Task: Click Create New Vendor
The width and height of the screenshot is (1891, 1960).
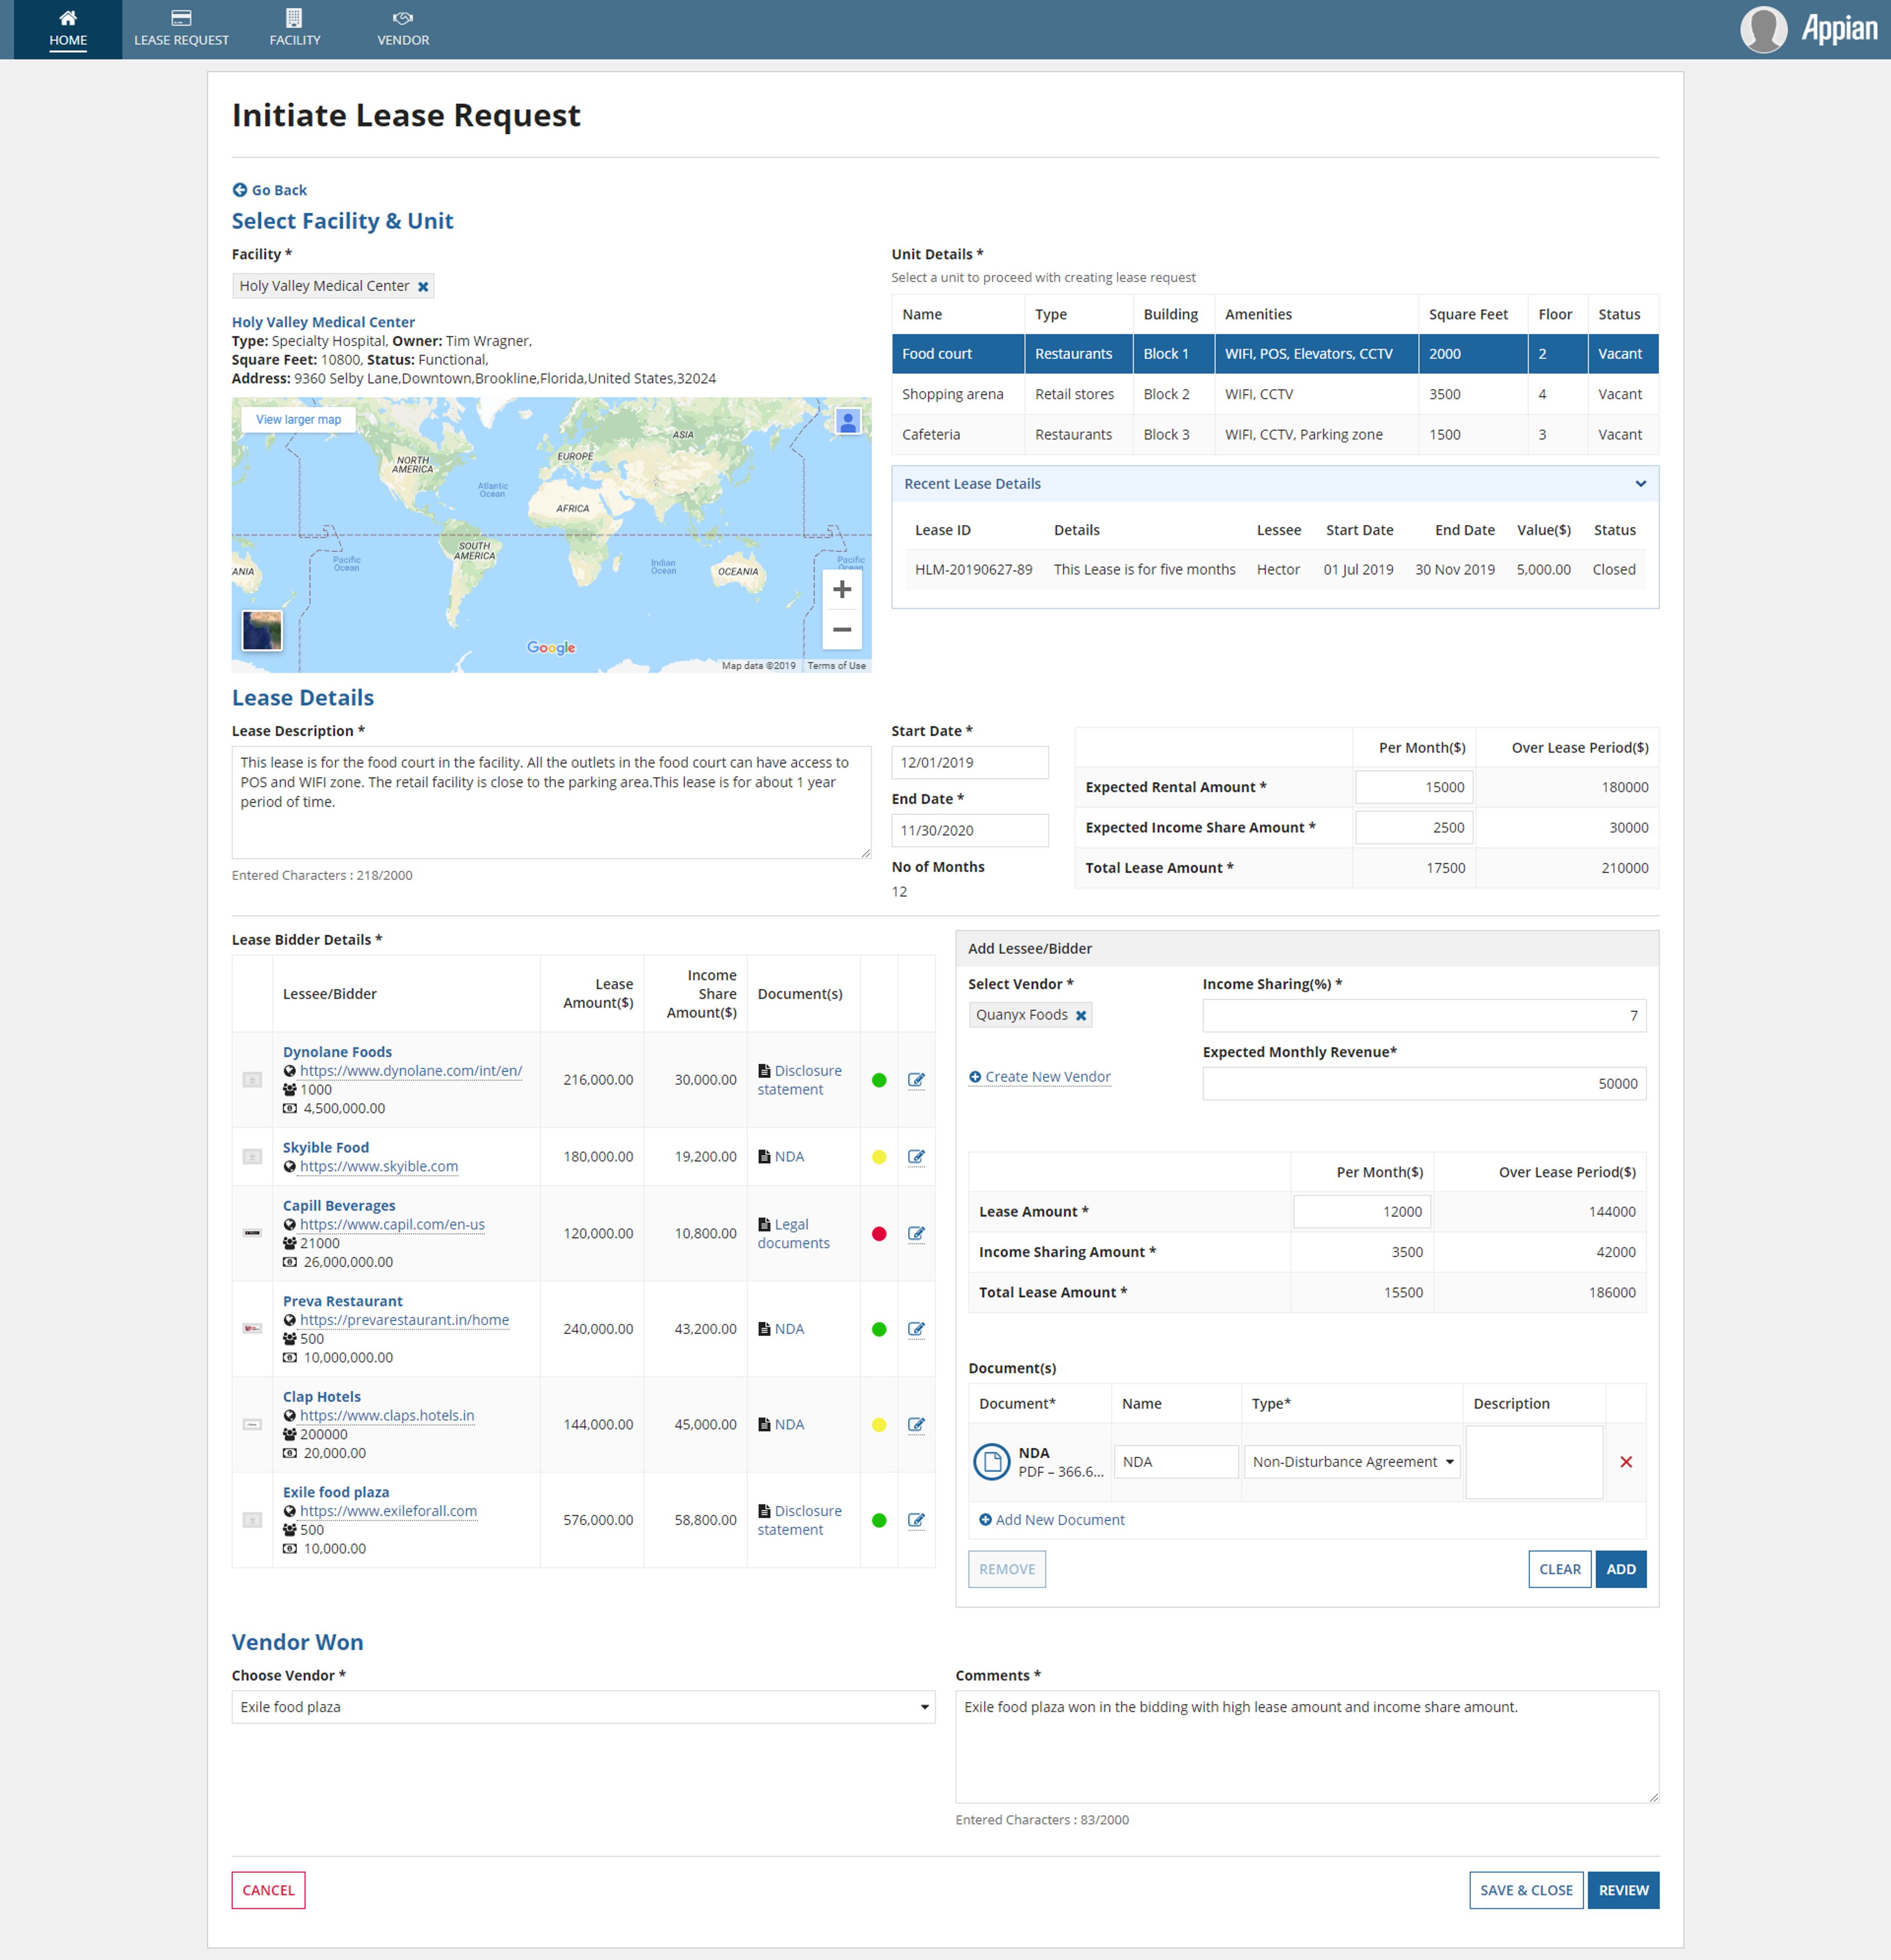Action: click(x=1040, y=1077)
